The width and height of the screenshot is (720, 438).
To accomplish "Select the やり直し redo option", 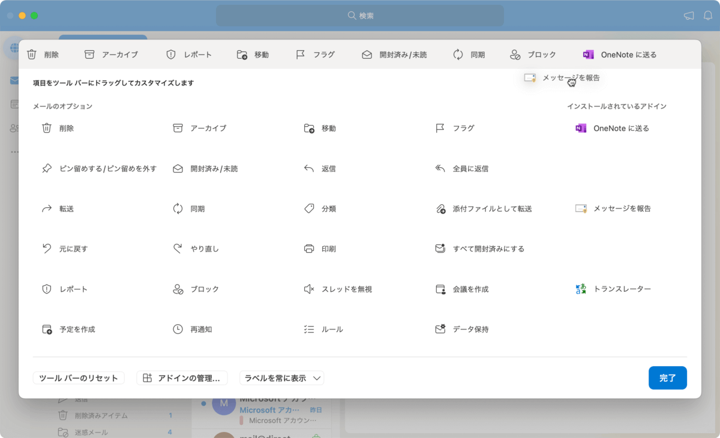I will pos(196,249).
